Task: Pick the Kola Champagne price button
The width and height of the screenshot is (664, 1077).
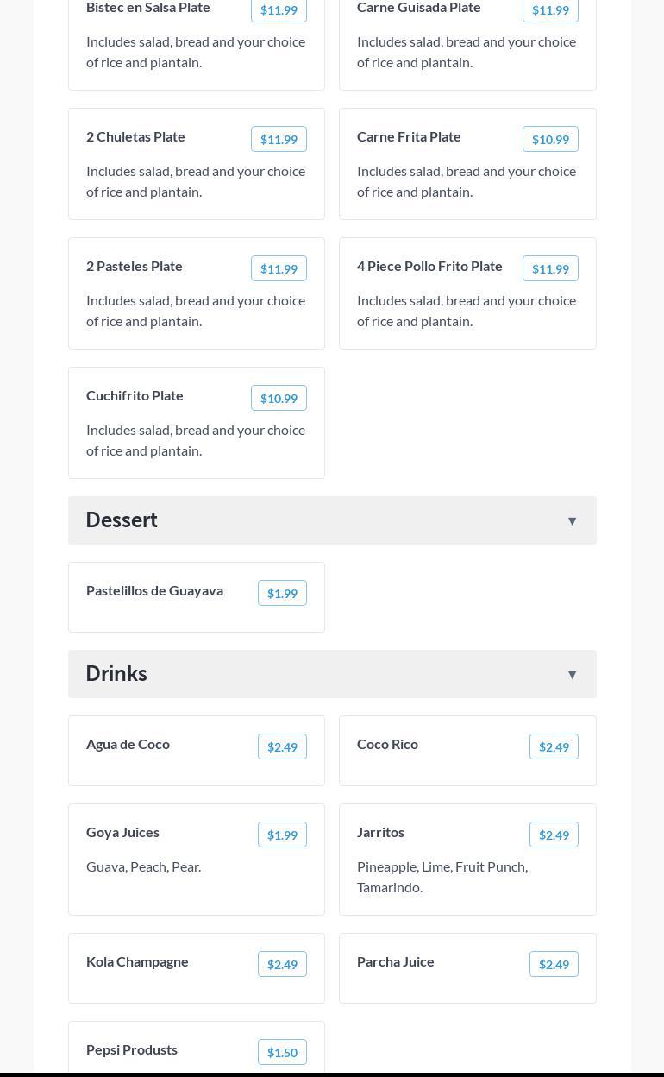Action: tap(282, 964)
